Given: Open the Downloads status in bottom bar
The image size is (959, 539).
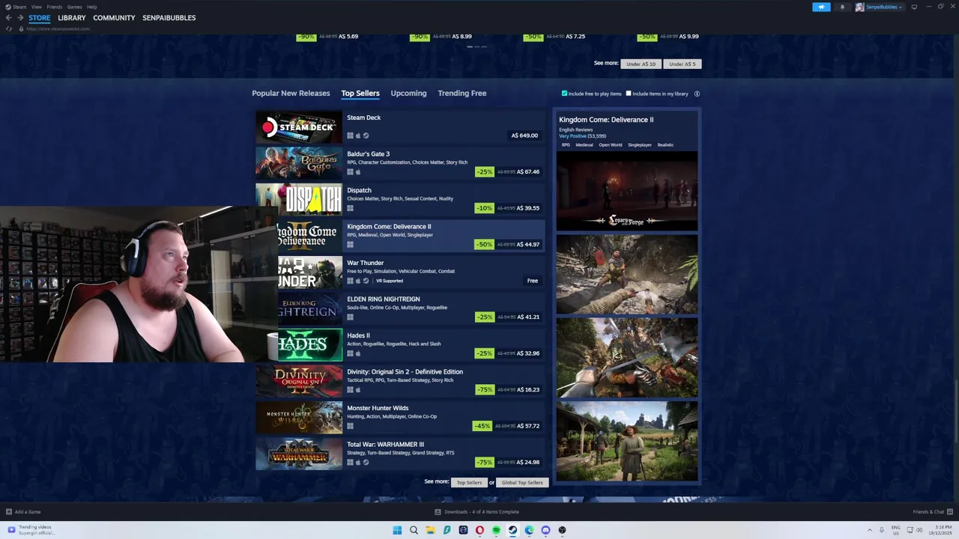Looking at the screenshot, I should click(477, 512).
